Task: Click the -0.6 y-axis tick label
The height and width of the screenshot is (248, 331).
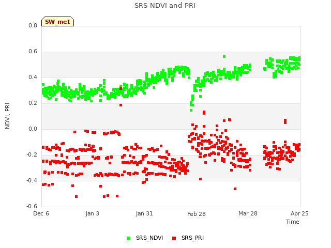Action: pos(32,206)
